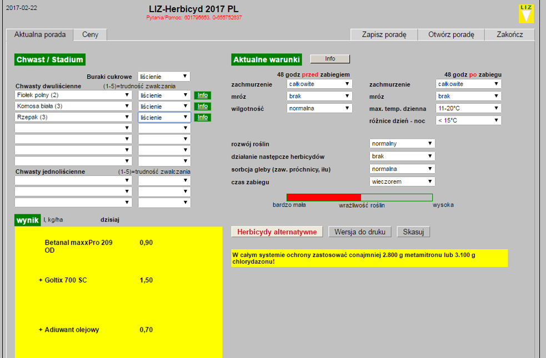Select Betanal maxxPro 209 OD result

[79, 246]
